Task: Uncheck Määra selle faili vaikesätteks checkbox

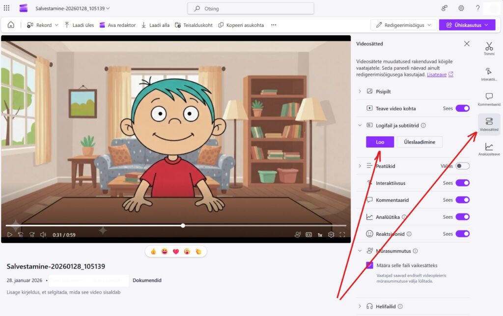Action: coord(369,266)
